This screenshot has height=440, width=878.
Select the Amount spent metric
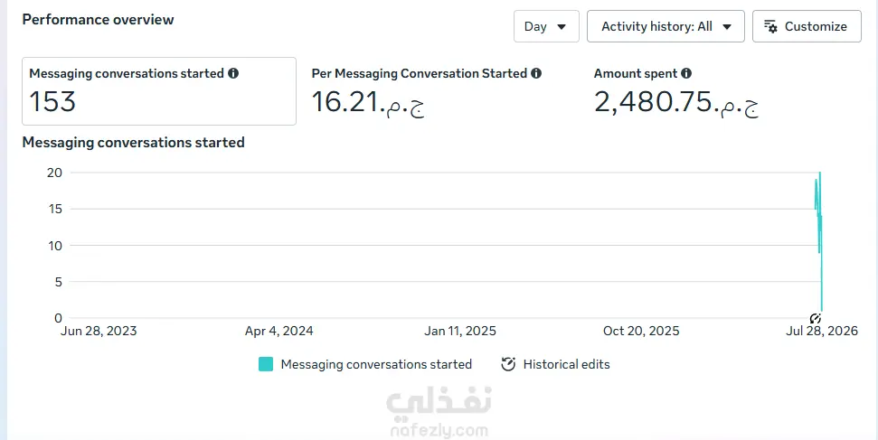[676, 90]
